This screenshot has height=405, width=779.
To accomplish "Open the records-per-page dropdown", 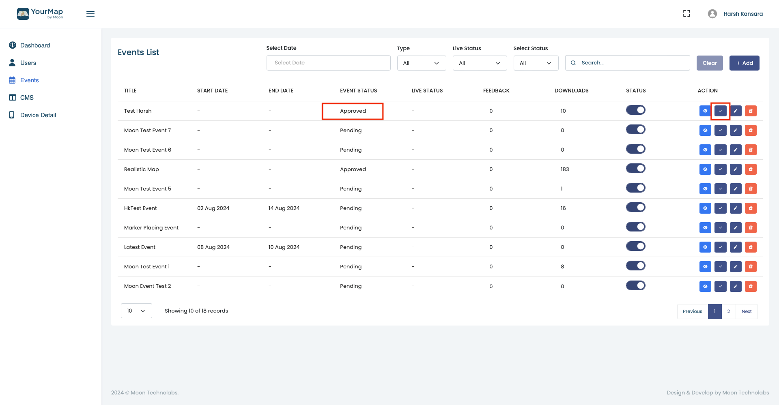I will 136,311.
